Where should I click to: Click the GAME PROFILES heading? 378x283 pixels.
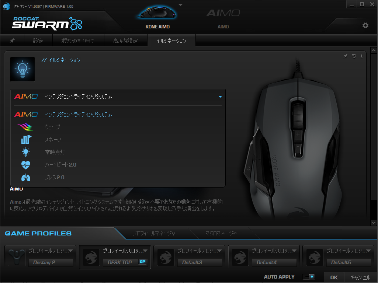pyautogui.click(x=38, y=233)
